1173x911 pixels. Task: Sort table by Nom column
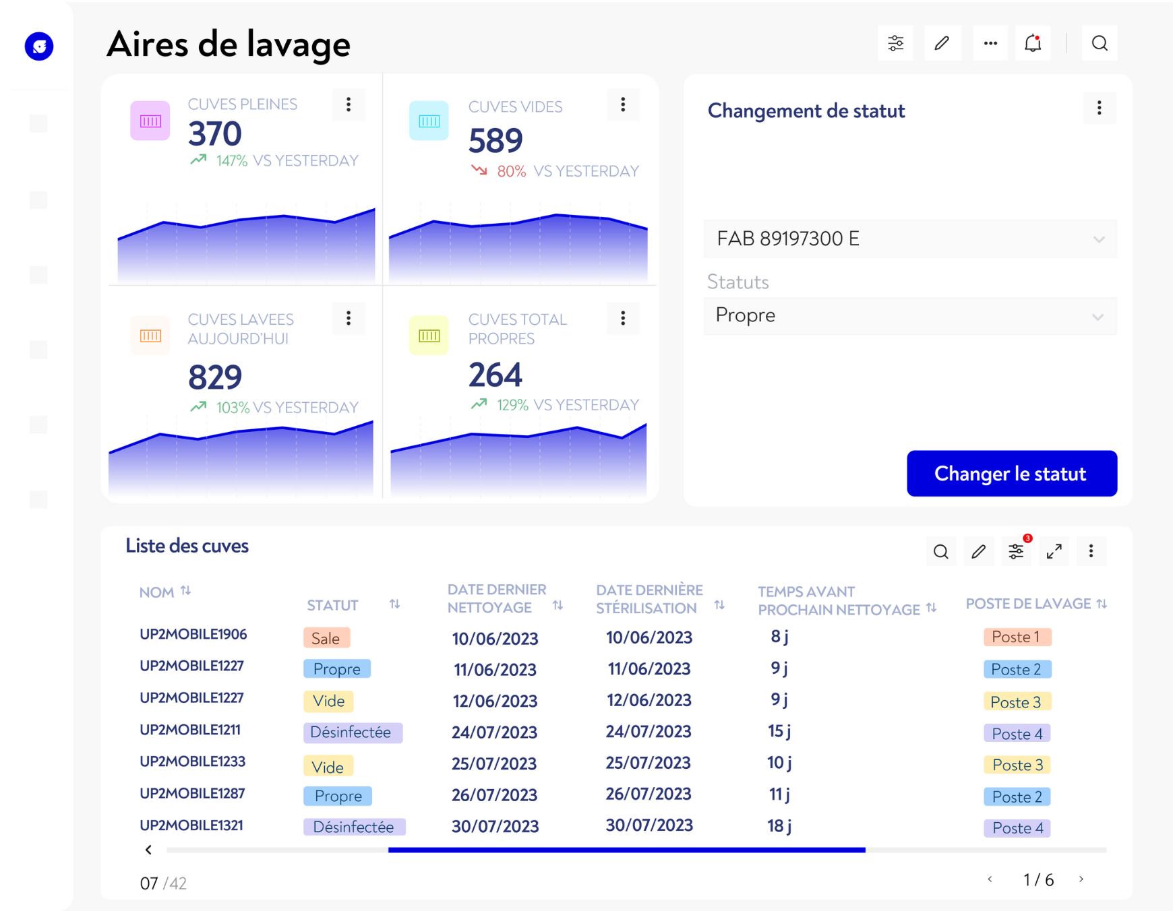[185, 592]
